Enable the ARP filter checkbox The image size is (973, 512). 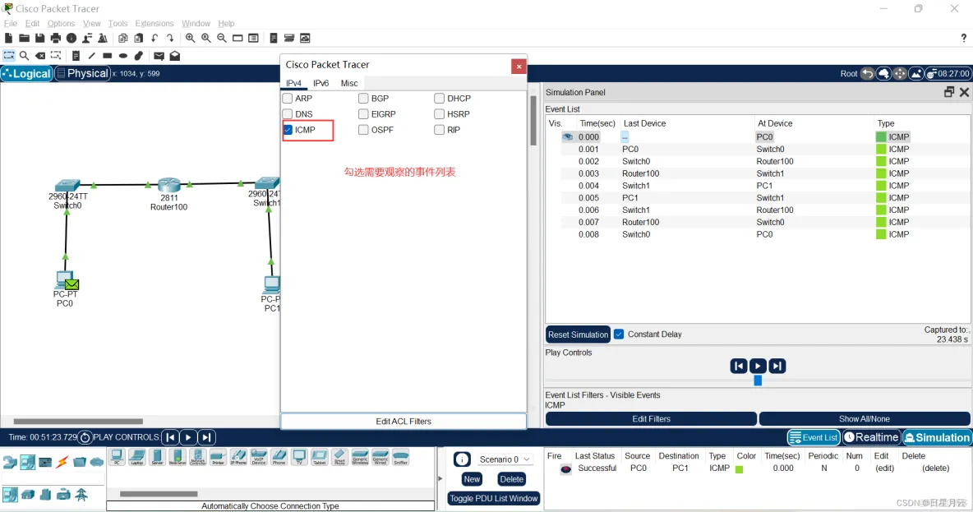288,98
